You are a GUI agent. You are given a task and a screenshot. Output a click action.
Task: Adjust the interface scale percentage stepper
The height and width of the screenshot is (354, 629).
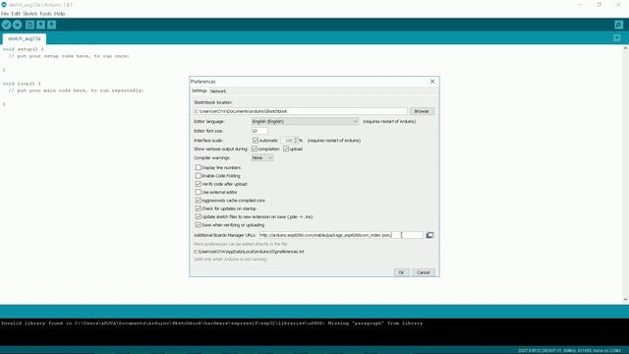296,141
